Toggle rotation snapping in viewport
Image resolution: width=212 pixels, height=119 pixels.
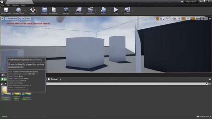click(184, 19)
